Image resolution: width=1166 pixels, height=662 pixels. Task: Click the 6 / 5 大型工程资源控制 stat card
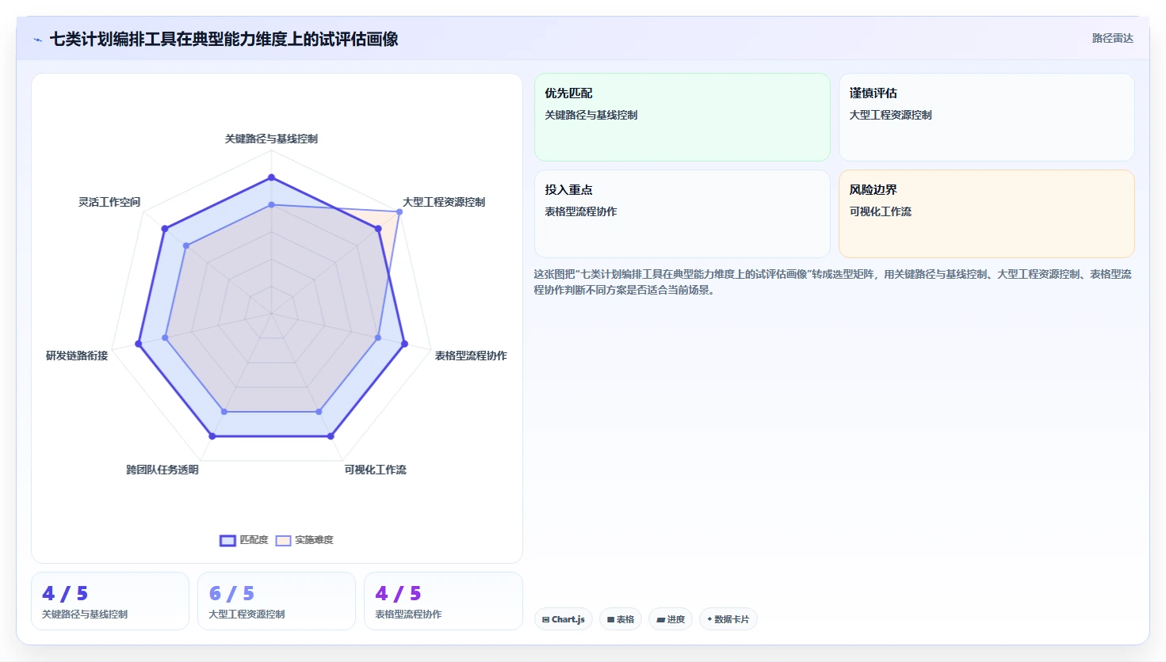pyautogui.click(x=277, y=601)
